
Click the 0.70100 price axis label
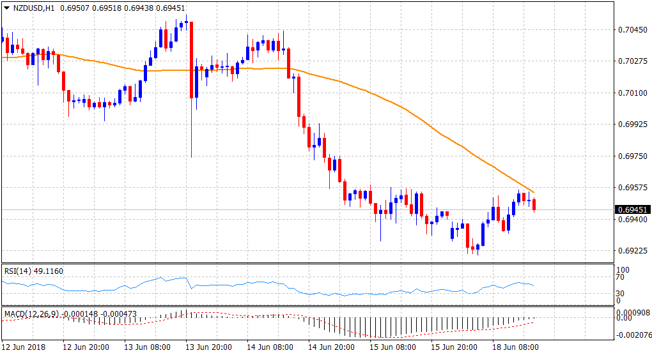(632, 93)
